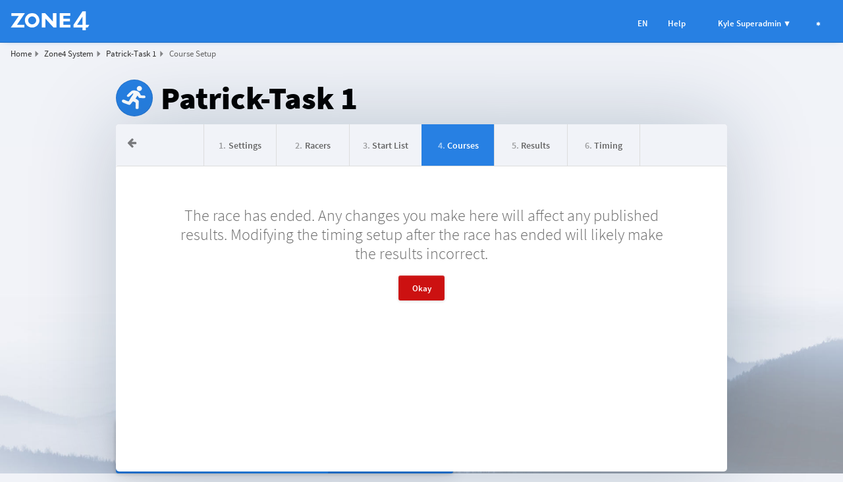Click the Patrick-Task 1 page heading
The height and width of the screenshot is (482, 843).
[259, 99]
